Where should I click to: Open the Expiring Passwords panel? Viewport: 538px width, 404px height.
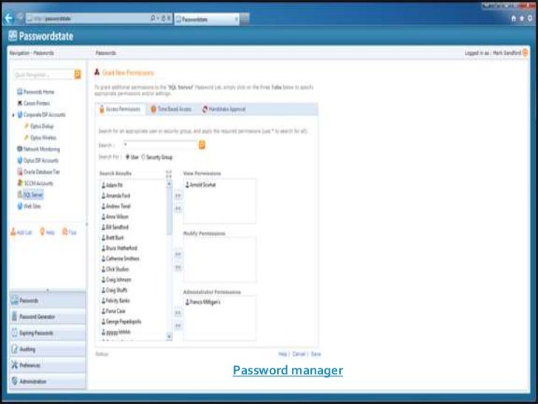click(x=48, y=333)
